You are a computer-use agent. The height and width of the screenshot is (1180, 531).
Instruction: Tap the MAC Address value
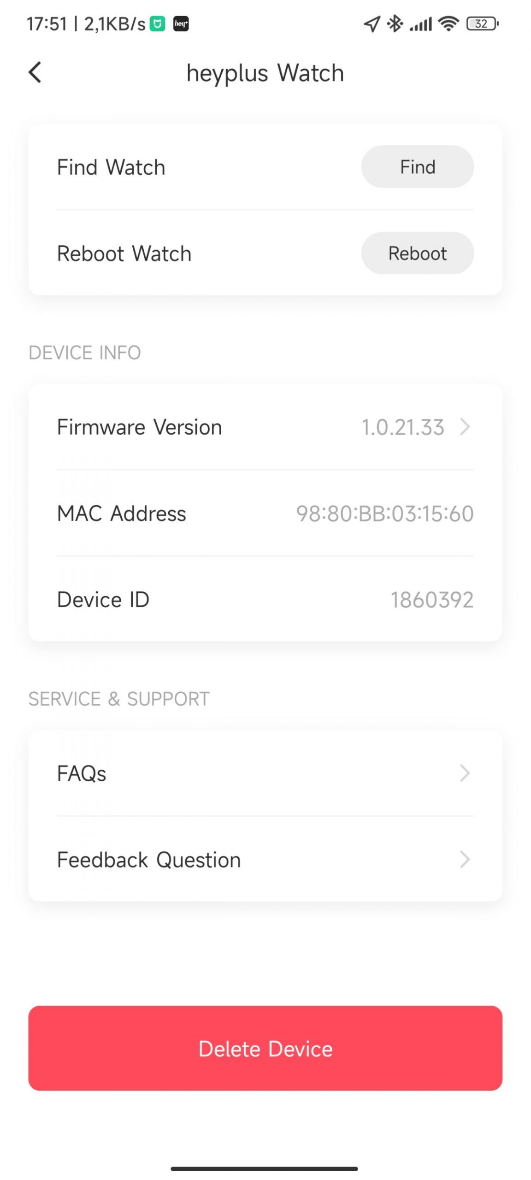(x=384, y=513)
